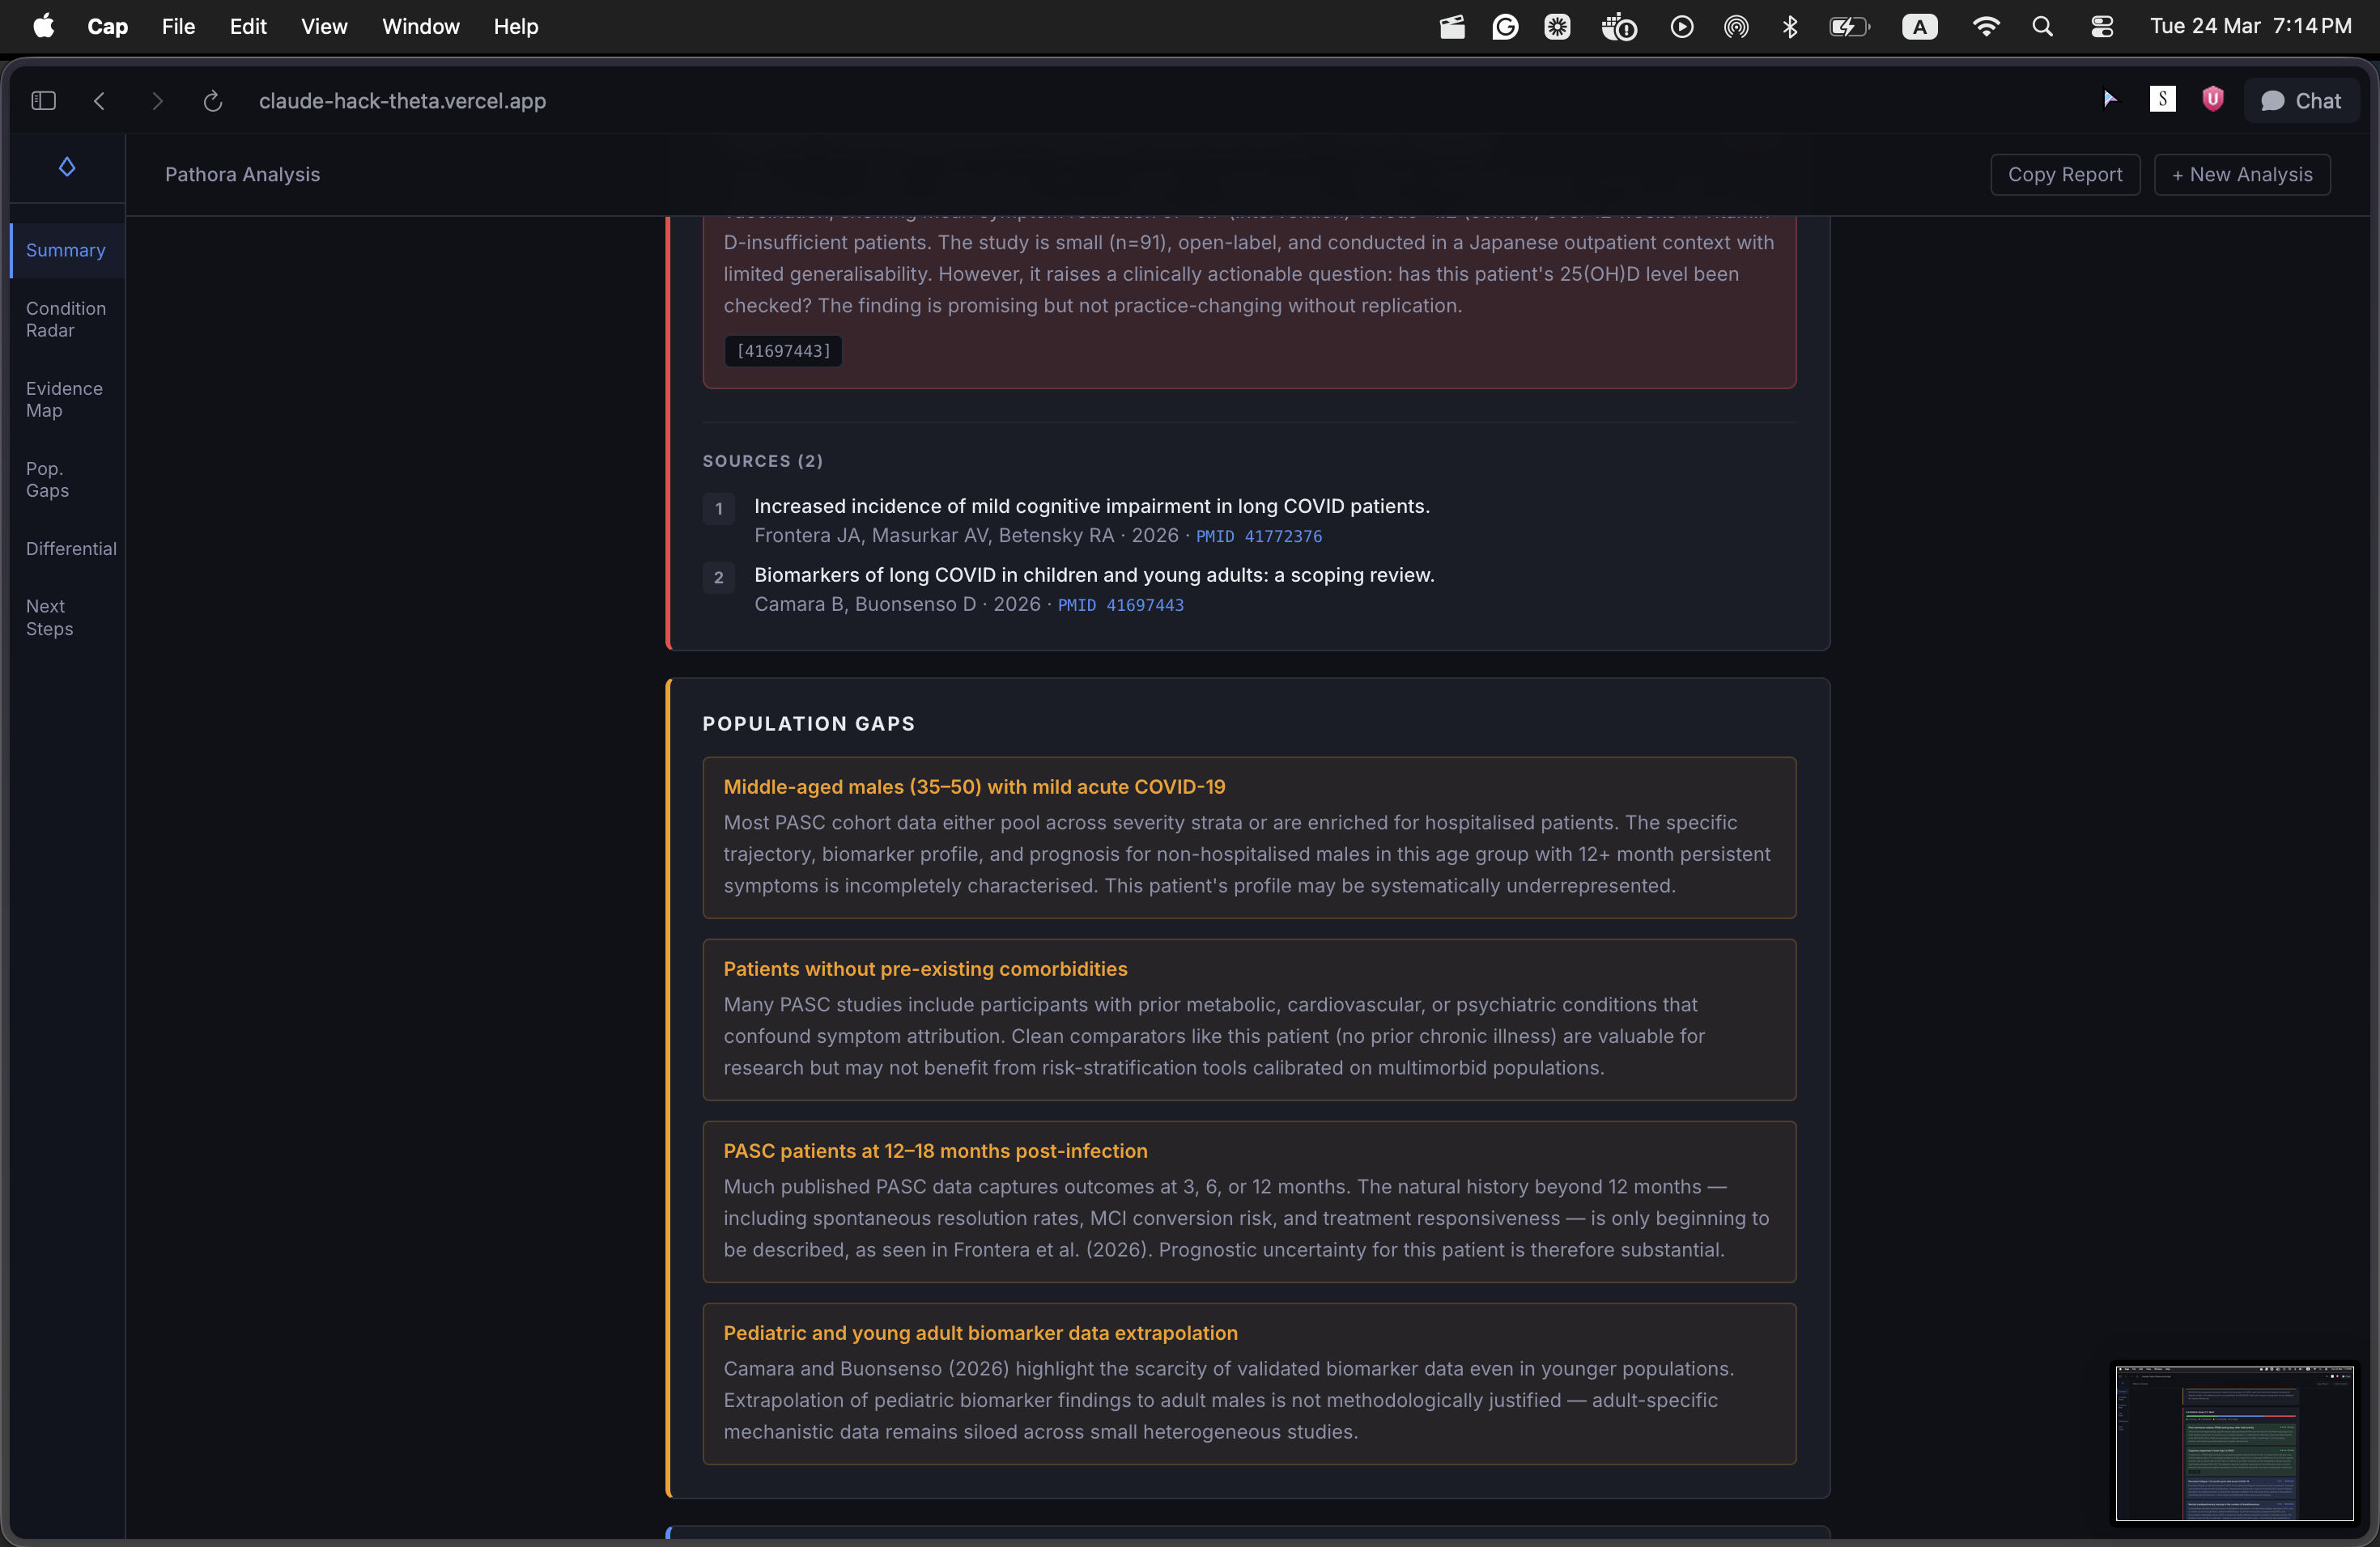2380x1547 pixels.
Task: Jump to the Differential section
Action: 71,549
